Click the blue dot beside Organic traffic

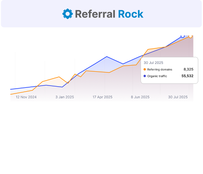tap(145, 76)
